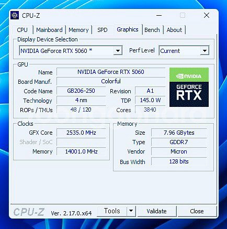Click the 'ROPs / TMUs' label

(36, 110)
